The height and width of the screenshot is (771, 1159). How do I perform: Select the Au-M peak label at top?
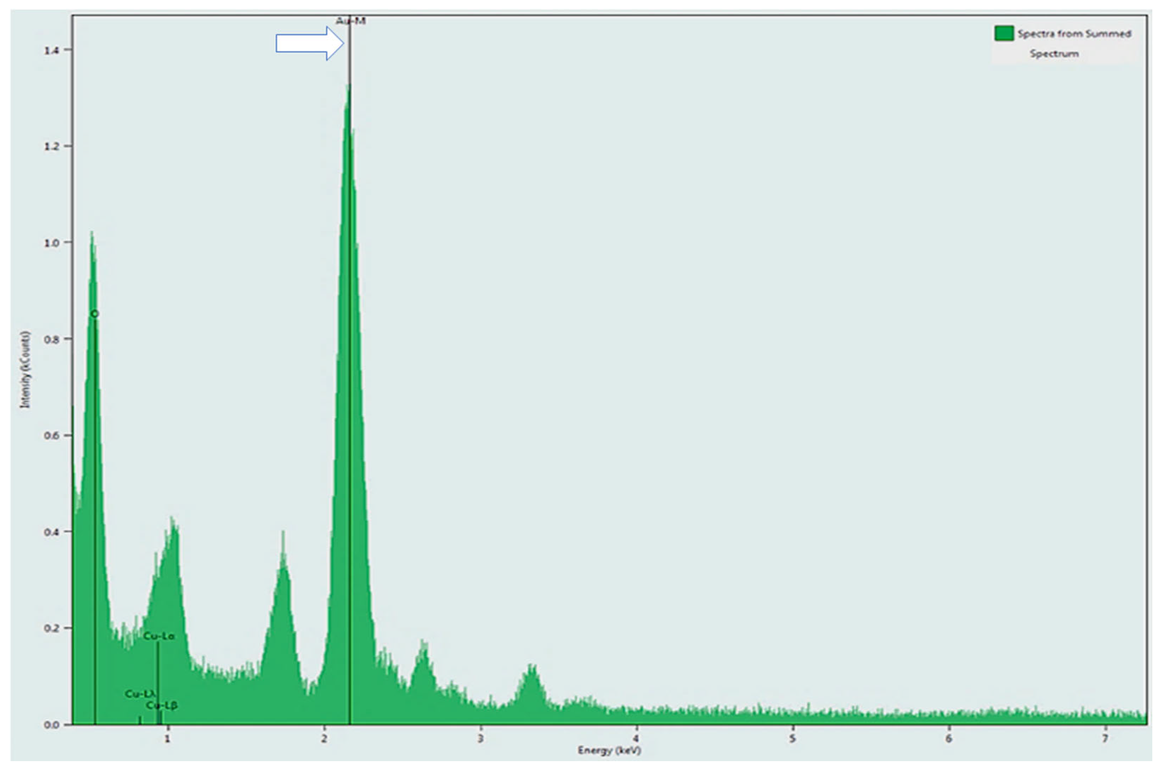350,21
